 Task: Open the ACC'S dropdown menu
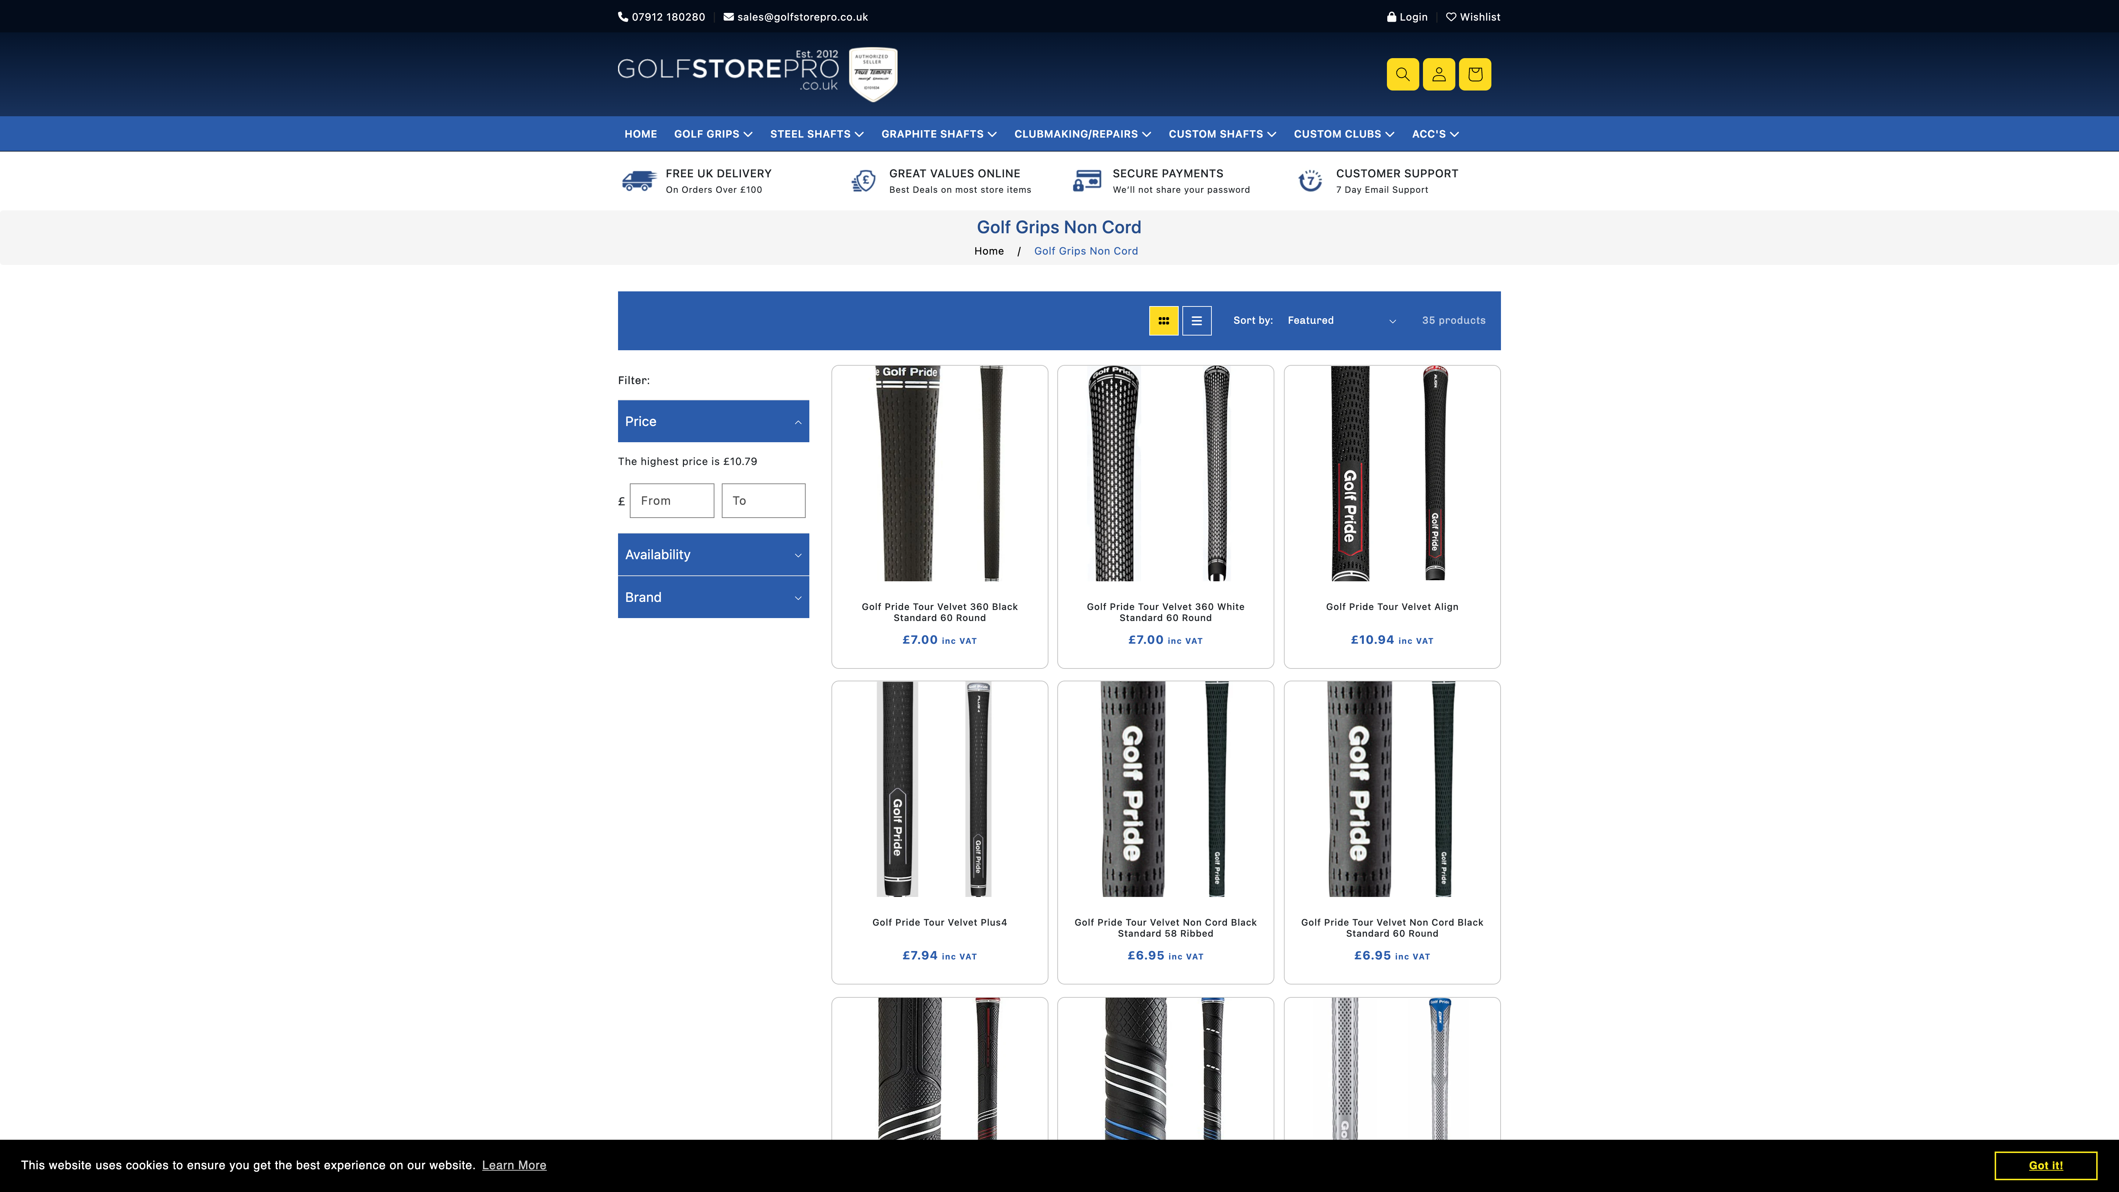point(1435,134)
